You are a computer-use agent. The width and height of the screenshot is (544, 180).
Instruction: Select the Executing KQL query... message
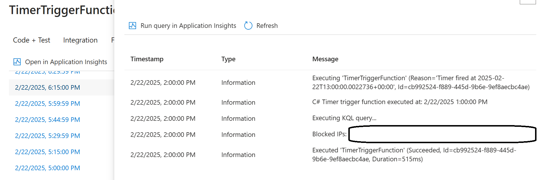[x=344, y=118]
